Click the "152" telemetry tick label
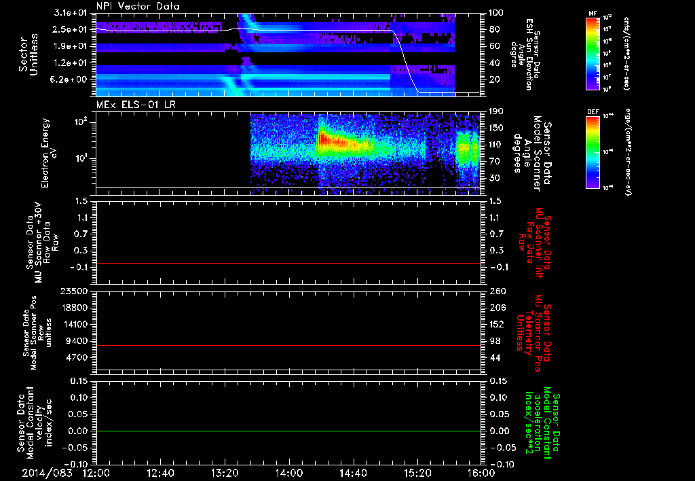The width and height of the screenshot is (695, 481). 497,324
